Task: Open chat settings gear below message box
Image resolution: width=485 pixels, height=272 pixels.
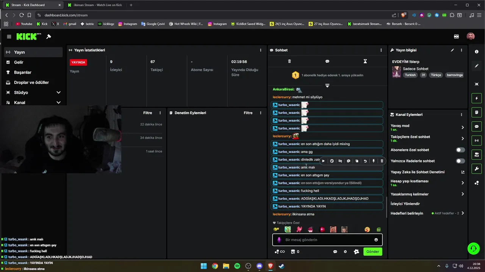Action: (x=345, y=252)
